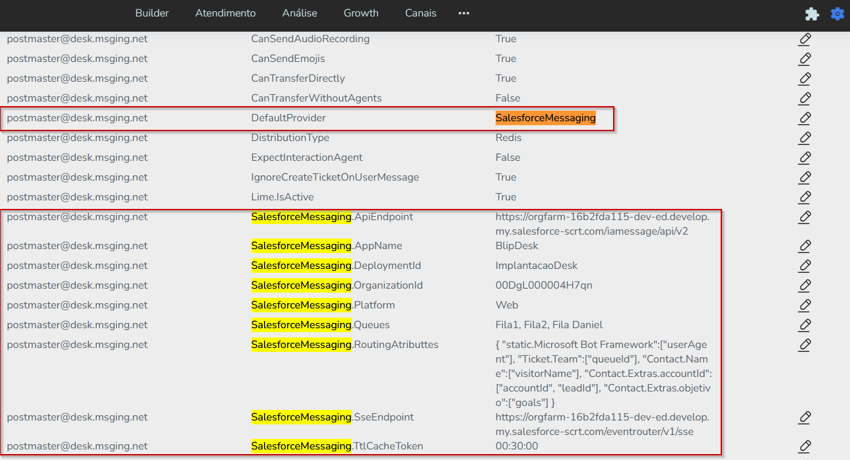Open the Builder menu
This screenshot has height=460, width=850.
pos(152,13)
